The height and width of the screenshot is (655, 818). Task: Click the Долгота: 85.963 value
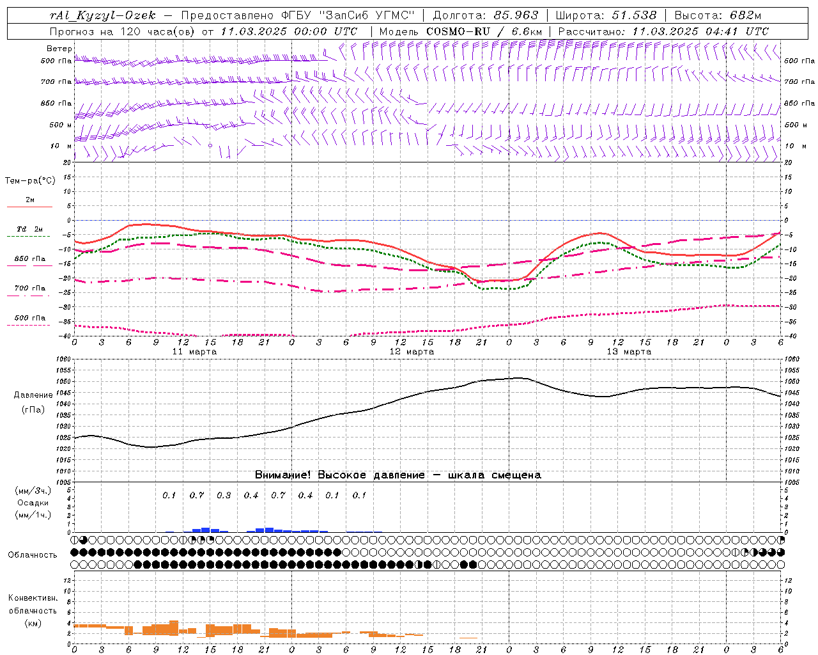pyautogui.click(x=486, y=15)
